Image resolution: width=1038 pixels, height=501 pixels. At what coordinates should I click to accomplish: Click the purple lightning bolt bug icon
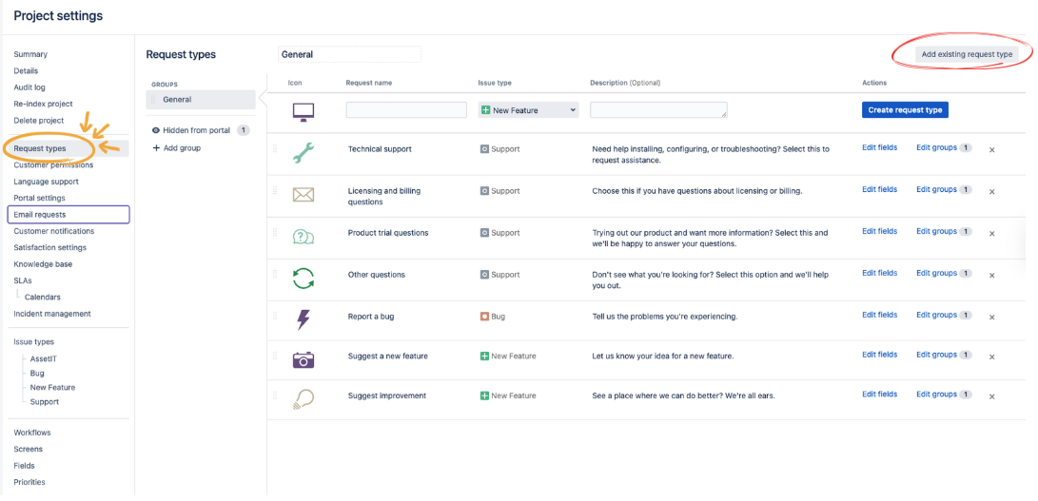pyautogui.click(x=304, y=318)
